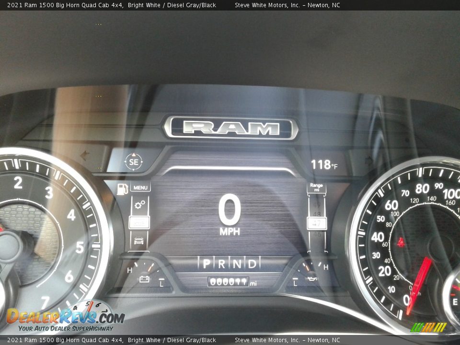The width and height of the screenshot is (460, 345).
Task: Click the odometer mileage readout
Action: pyautogui.click(x=229, y=282)
